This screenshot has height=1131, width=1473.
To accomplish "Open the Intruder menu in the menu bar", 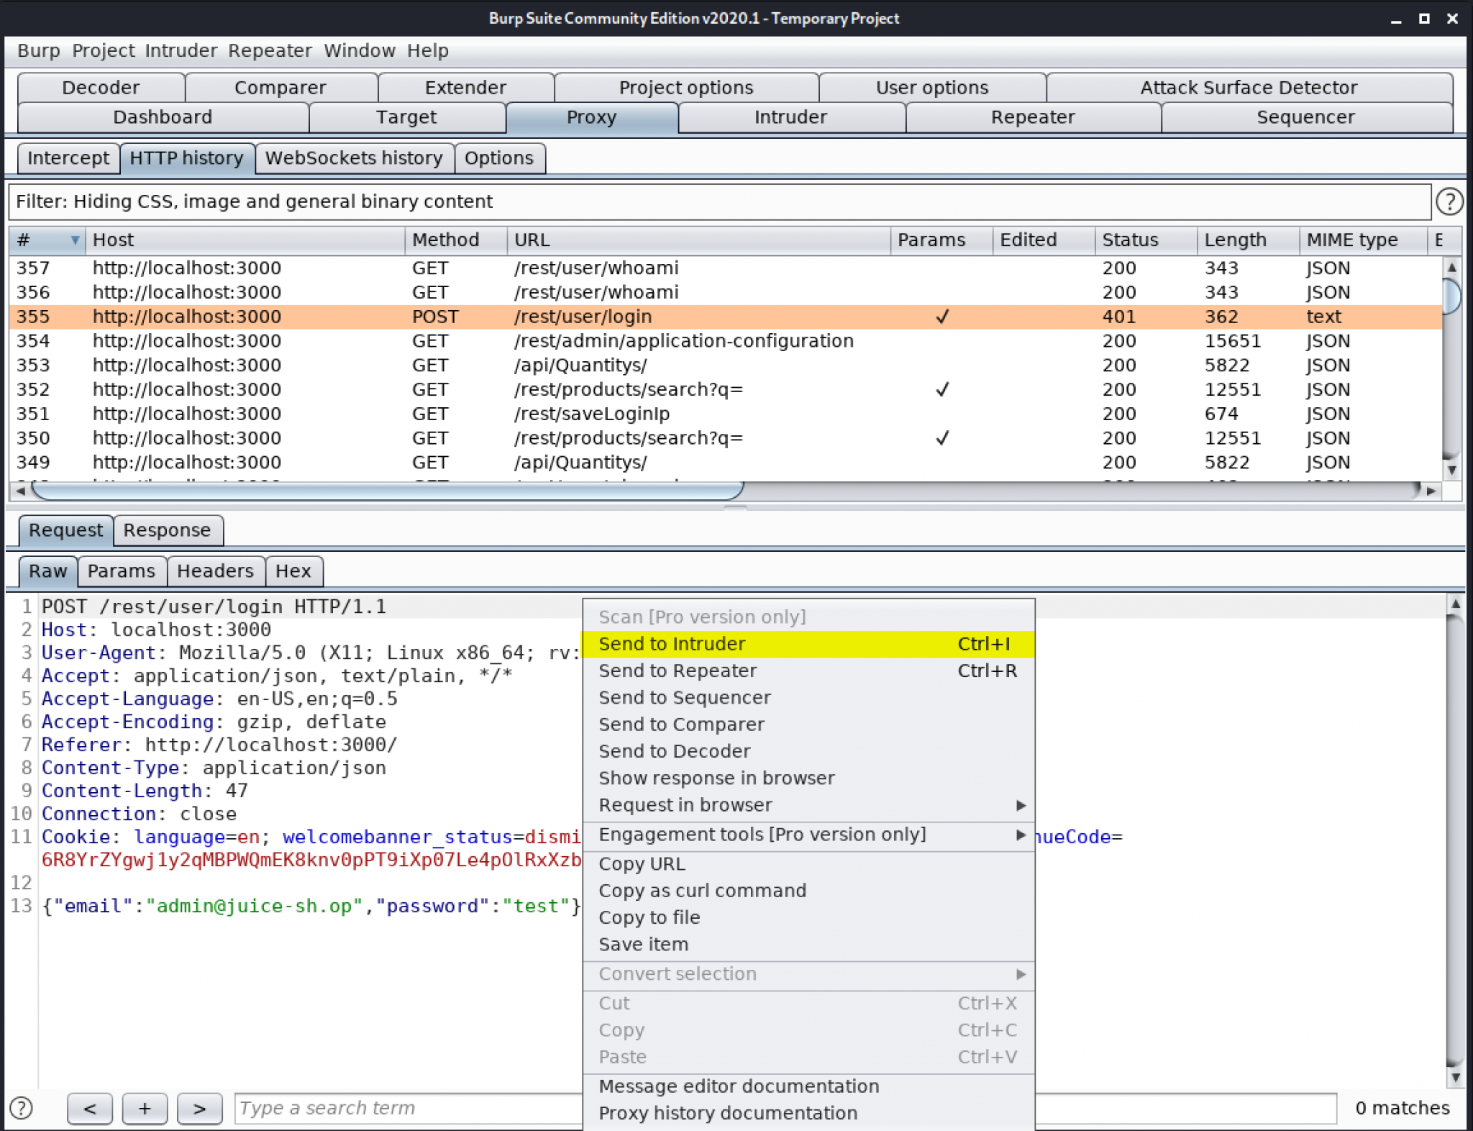I will click(181, 50).
